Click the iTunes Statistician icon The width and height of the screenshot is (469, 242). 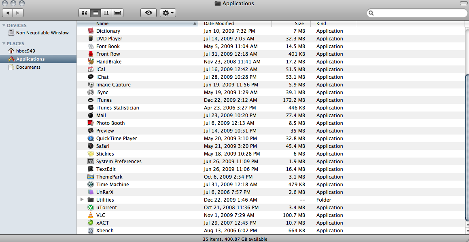(x=91, y=108)
